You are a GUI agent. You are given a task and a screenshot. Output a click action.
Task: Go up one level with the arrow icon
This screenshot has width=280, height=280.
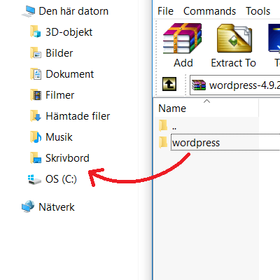pos(169,84)
